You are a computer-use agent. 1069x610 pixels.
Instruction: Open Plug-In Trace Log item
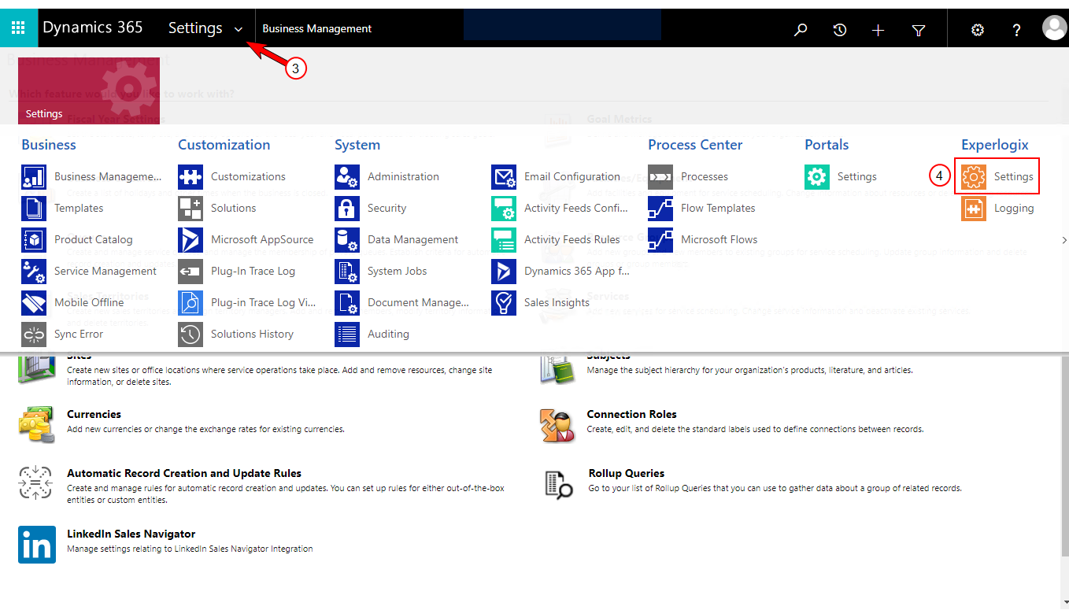(x=253, y=271)
